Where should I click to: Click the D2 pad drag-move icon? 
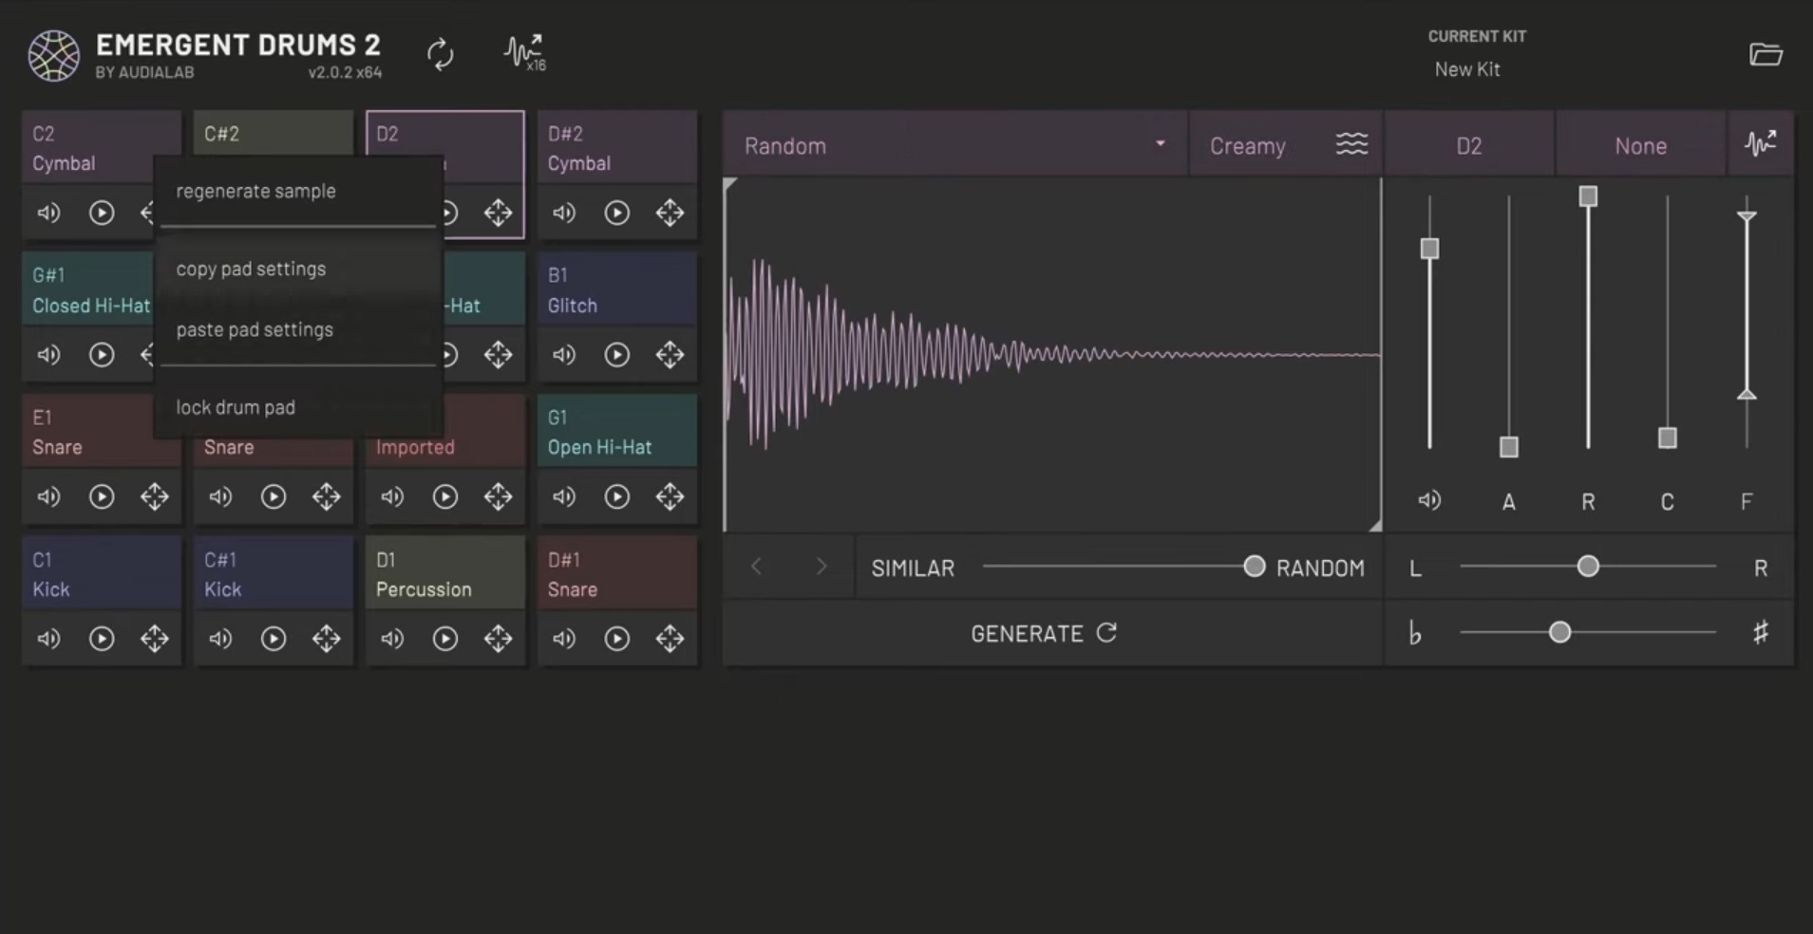(498, 213)
